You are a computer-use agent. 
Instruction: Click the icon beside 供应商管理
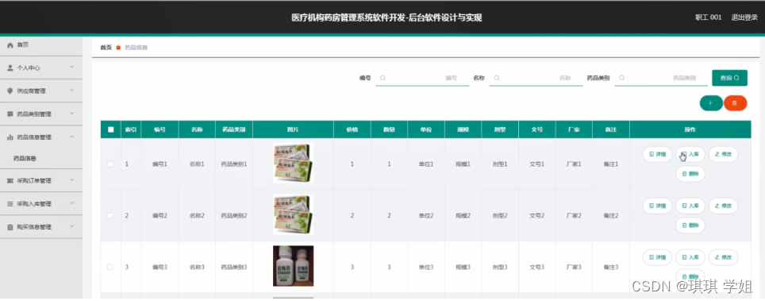(x=10, y=91)
